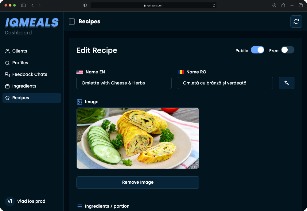This screenshot has width=307, height=211.
Task: Click the Safari downloads icon in the toolbar
Action: [x=274, y=5]
